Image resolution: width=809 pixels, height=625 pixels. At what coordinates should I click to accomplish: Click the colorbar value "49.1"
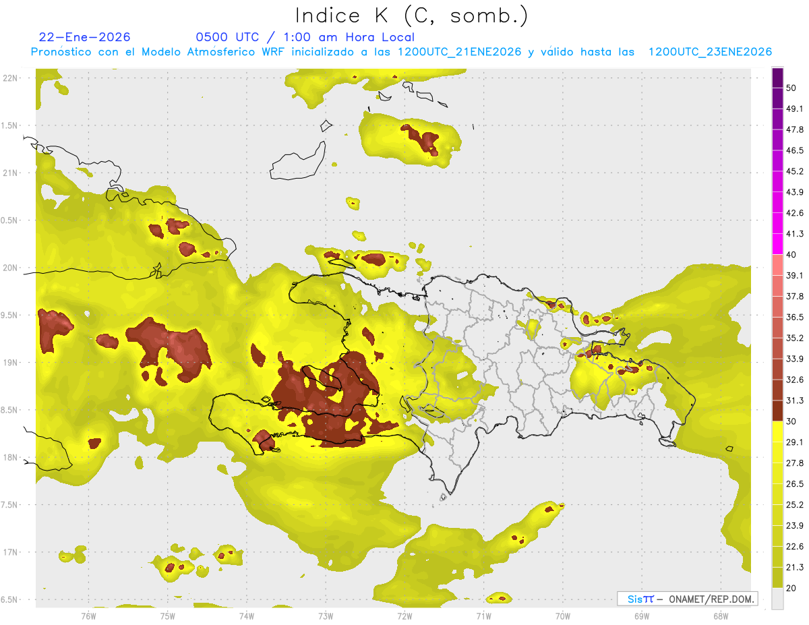795,109
